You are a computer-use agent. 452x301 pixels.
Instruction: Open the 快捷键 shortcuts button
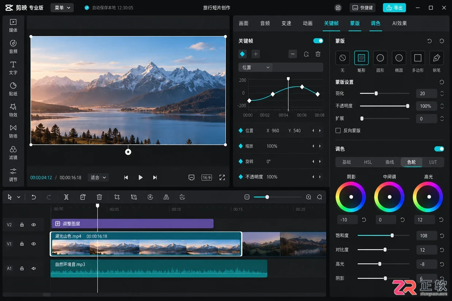(x=362, y=8)
